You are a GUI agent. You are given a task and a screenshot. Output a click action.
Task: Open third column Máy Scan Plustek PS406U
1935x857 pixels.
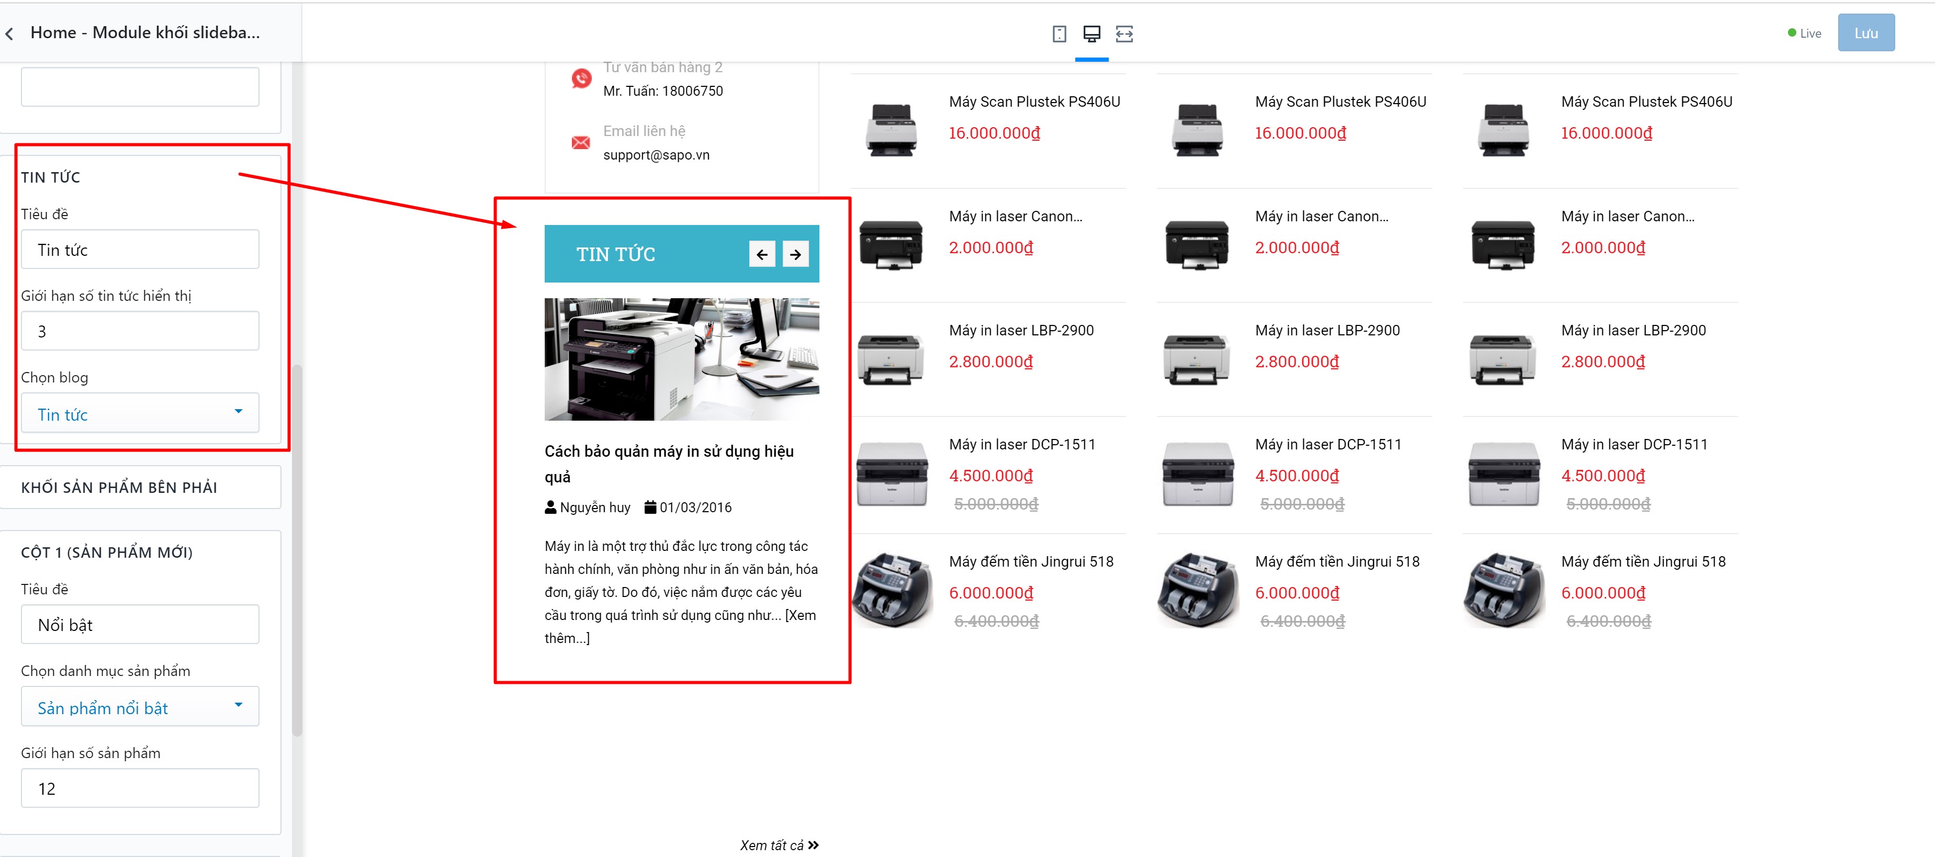coord(1647,102)
